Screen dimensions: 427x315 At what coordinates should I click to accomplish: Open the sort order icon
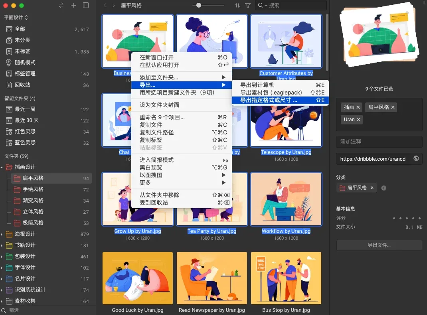pos(237,5)
